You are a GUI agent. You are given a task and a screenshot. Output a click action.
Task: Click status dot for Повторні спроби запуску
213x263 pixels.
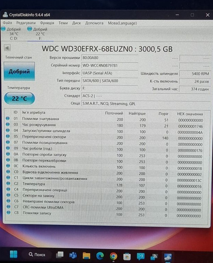pyautogui.click(x=8, y=154)
